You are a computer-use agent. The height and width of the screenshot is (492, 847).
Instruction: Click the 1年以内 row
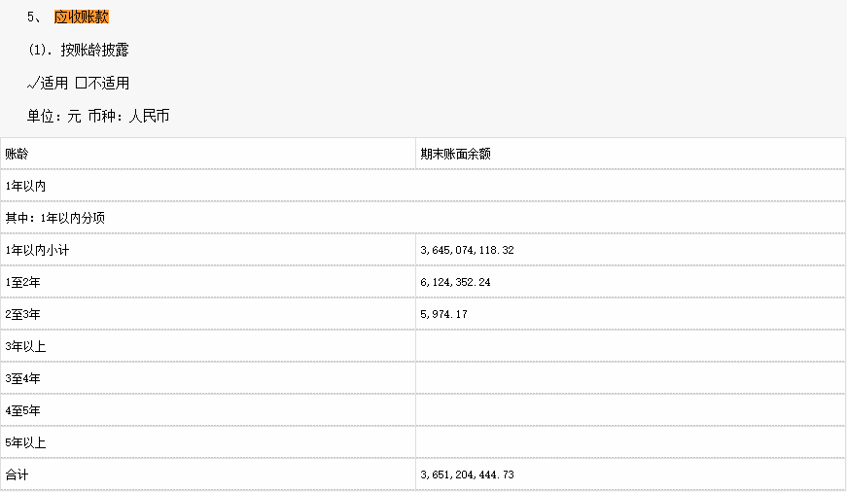[25, 186]
